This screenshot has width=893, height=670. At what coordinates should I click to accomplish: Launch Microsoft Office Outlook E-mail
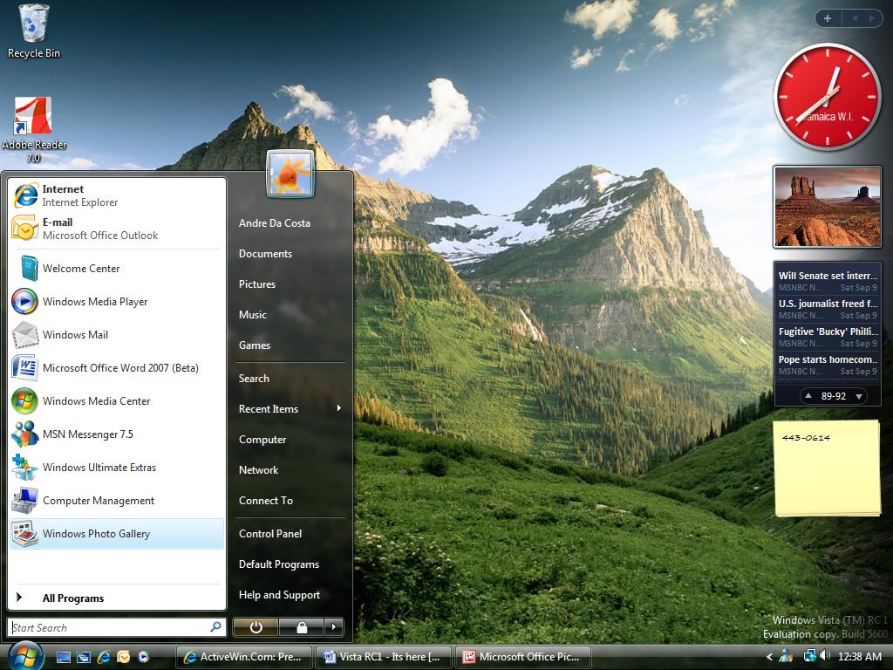pyautogui.click(x=117, y=229)
